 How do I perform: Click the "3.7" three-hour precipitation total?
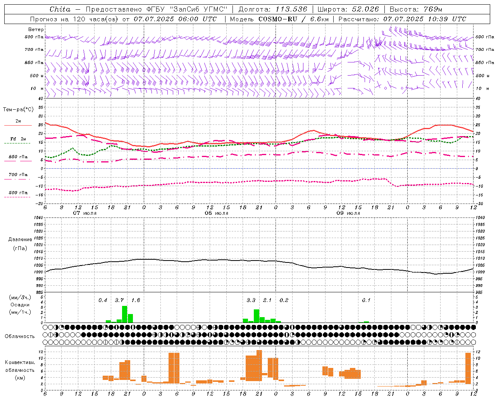[119, 300]
